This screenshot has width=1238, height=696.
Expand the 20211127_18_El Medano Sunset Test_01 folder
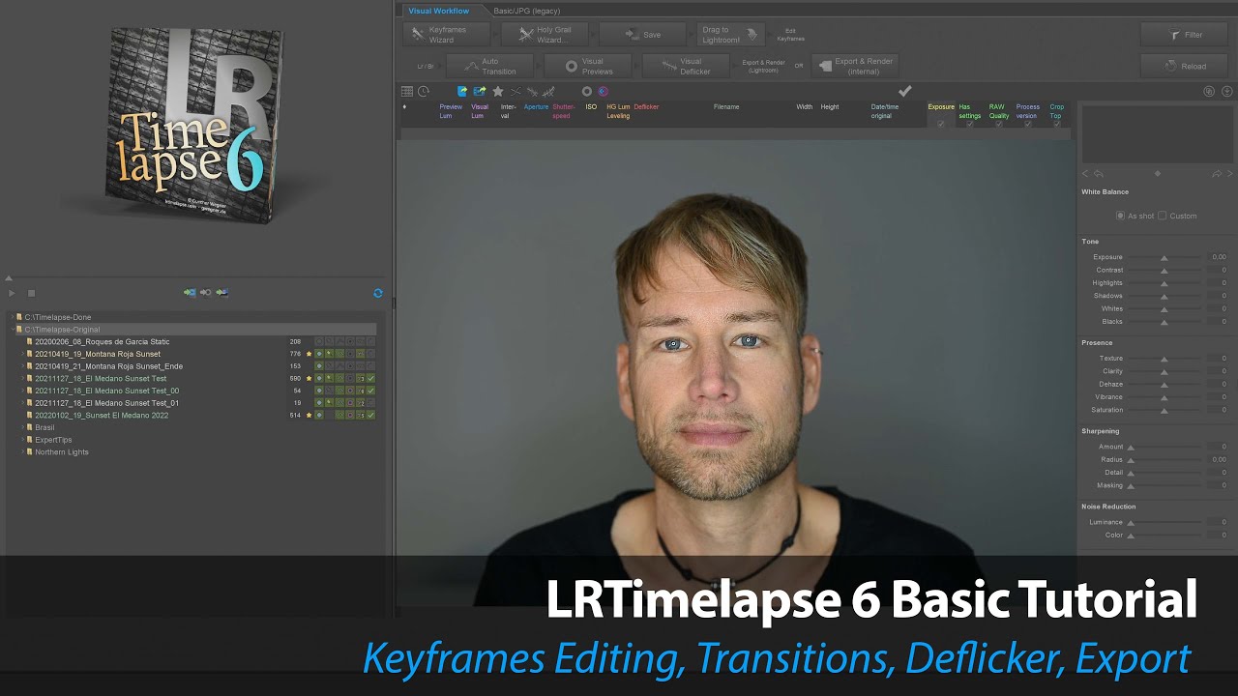[22, 403]
